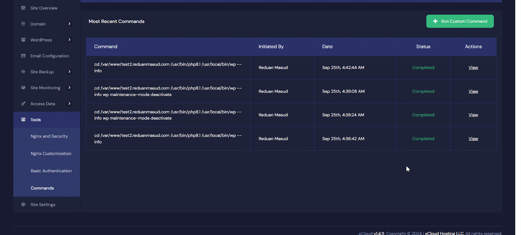The width and height of the screenshot is (521, 235).
Task: Click the Site Overview sidebar icon
Action: 23,8
